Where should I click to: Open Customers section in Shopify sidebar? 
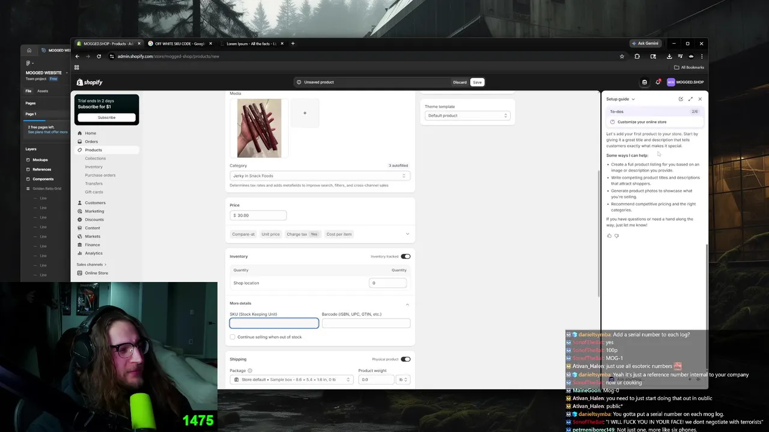(x=95, y=203)
